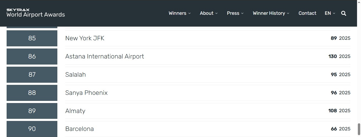The width and height of the screenshot is (361, 137).
Task: Select the Barcelona airport listing
Action: pyautogui.click(x=80, y=129)
